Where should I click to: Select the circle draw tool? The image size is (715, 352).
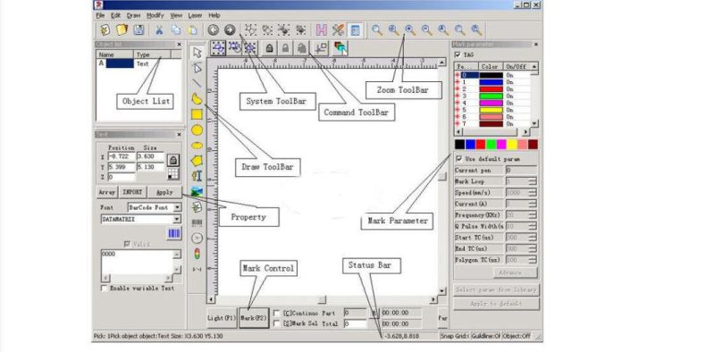coord(197,130)
